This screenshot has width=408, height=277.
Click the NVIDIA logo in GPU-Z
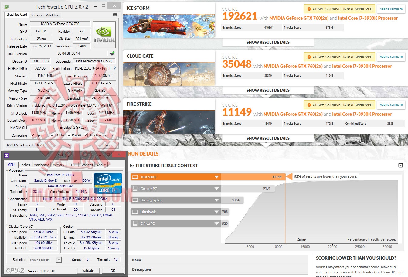[104, 35]
